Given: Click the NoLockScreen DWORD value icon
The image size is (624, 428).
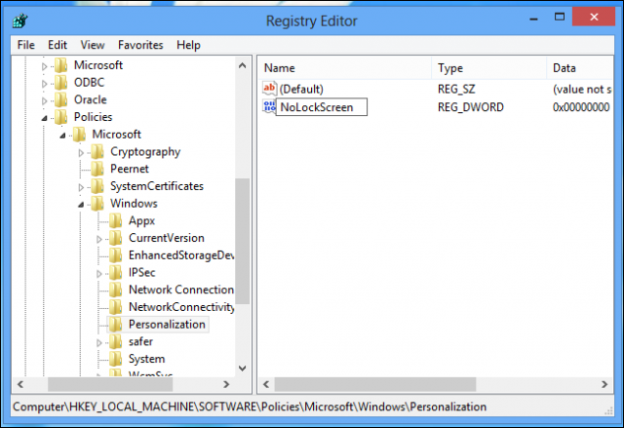Looking at the screenshot, I should pyautogui.click(x=269, y=106).
